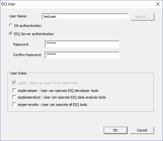Click into the User Name field
Image resolution: width=163 pixels, height=141 pixels.
tap(85, 16)
